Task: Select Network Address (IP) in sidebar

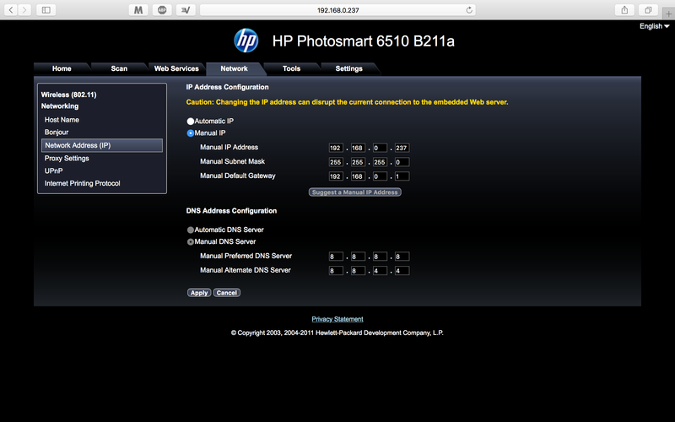Action: (102, 145)
